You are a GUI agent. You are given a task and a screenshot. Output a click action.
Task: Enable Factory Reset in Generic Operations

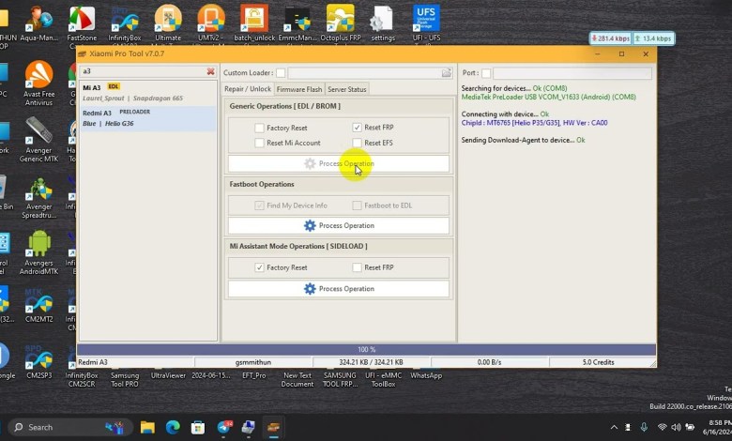[x=260, y=128]
